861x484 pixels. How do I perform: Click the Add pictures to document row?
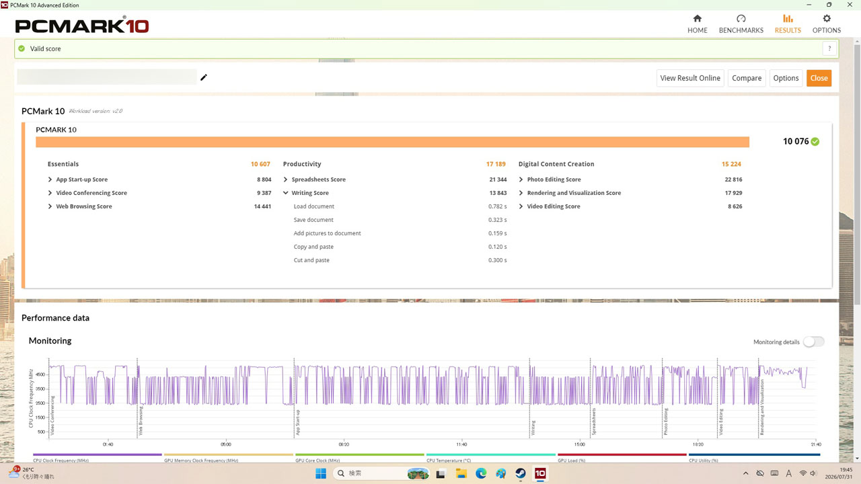pyautogui.click(x=400, y=233)
